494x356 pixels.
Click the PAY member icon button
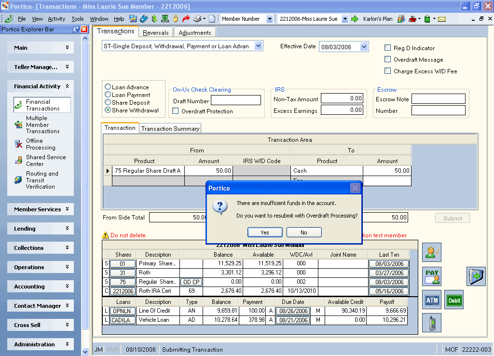click(x=432, y=276)
